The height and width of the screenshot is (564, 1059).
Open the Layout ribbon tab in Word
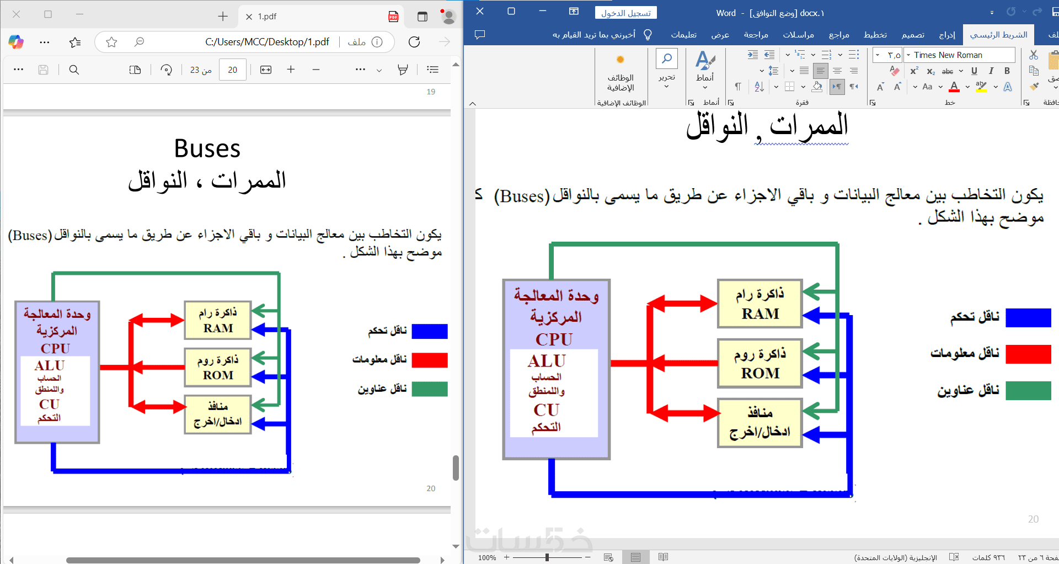pos(875,35)
